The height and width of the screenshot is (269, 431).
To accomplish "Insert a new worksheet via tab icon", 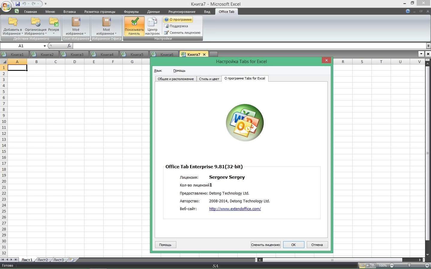I will tap(72, 260).
